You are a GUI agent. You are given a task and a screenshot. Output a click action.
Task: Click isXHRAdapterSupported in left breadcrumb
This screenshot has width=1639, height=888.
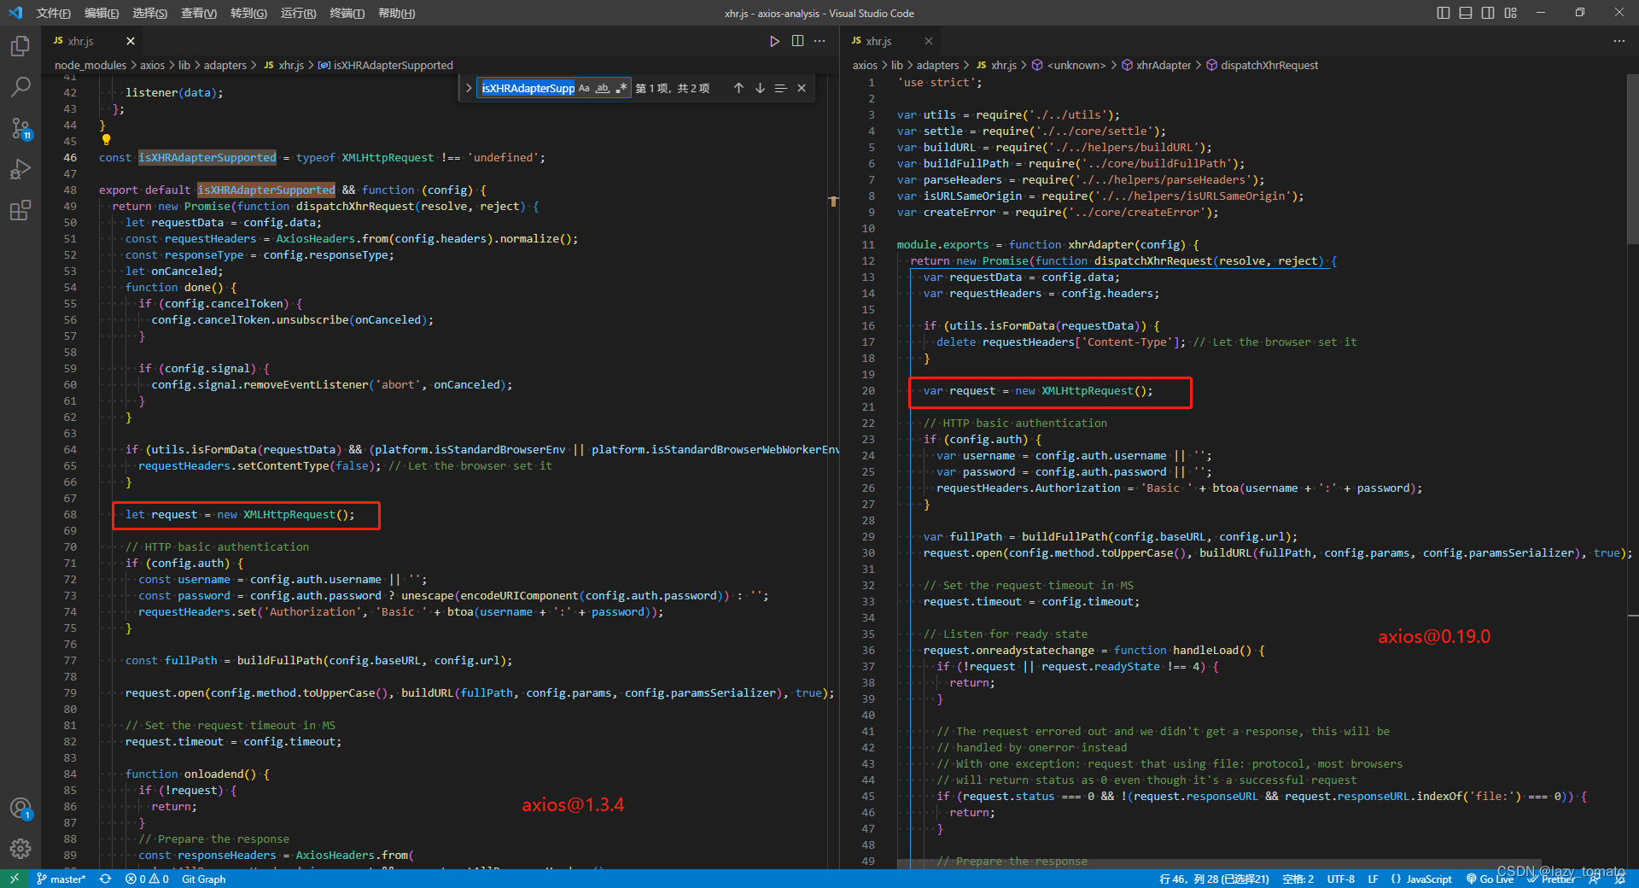tap(393, 65)
